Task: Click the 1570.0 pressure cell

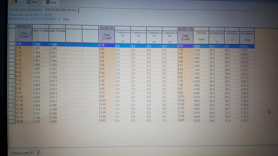Action: click(x=247, y=58)
